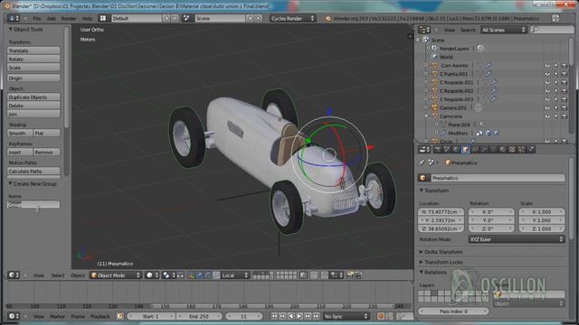Expand the Scene root in outliner
579x325 pixels.
[x=418, y=40]
